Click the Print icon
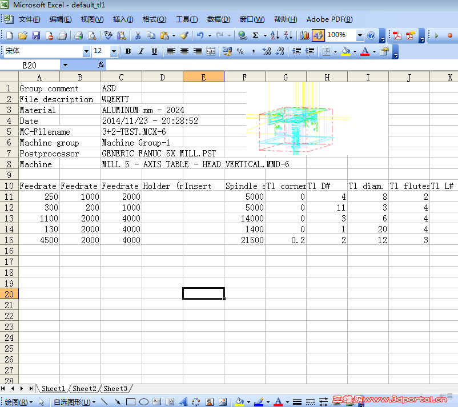458x407 pixels. [78, 35]
